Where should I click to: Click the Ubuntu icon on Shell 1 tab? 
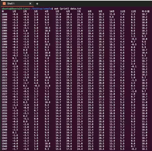[x=4, y=4]
